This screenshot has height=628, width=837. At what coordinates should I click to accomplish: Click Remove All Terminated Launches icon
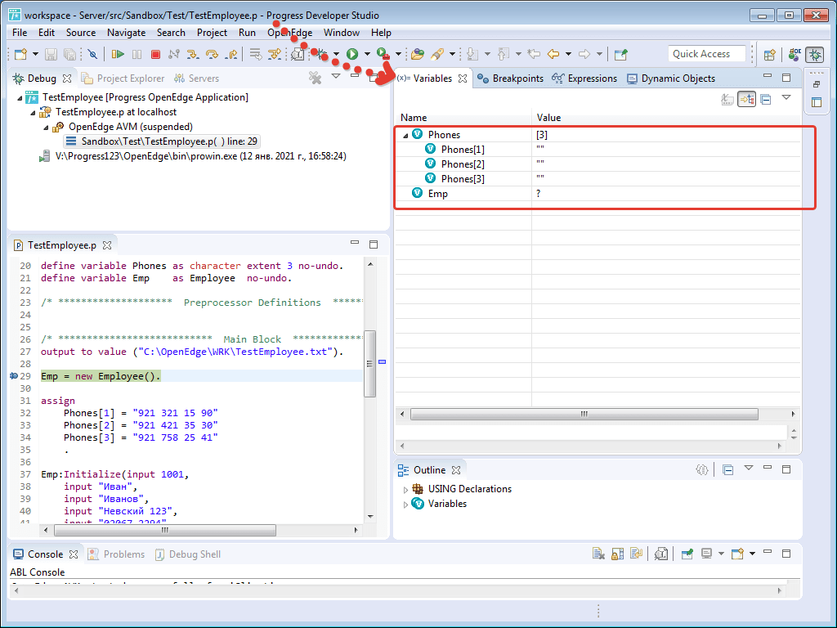[x=315, y=78]
